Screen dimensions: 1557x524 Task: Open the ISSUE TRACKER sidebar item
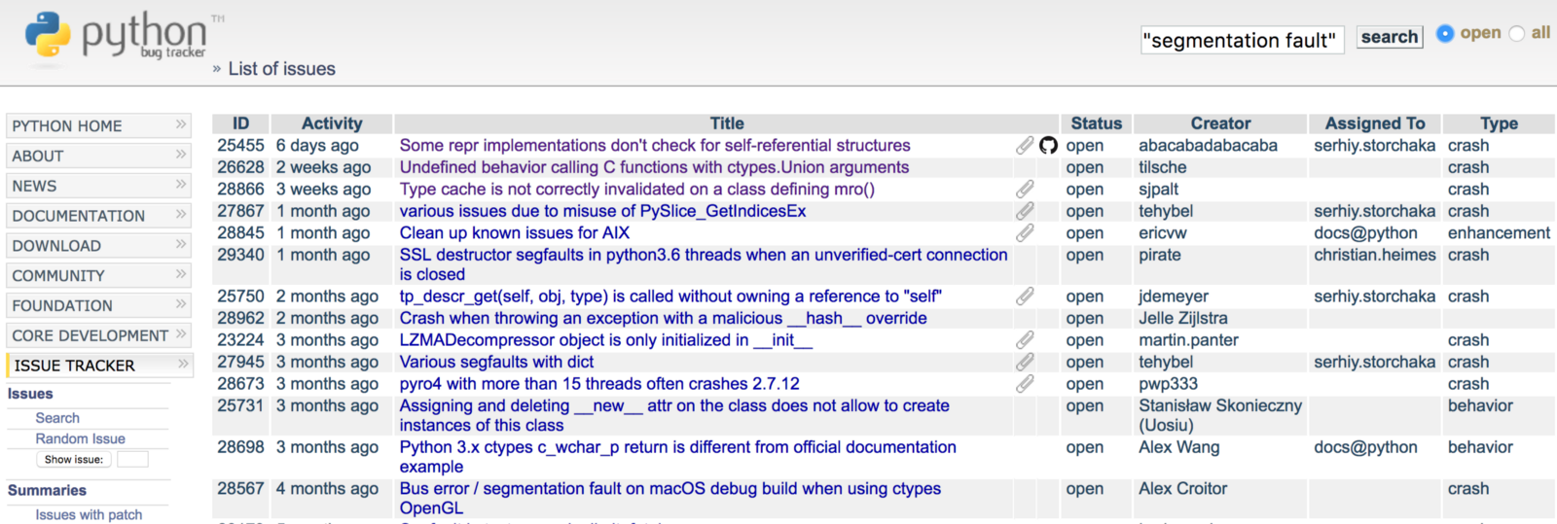pyautogui.click(x=75, y=366)
